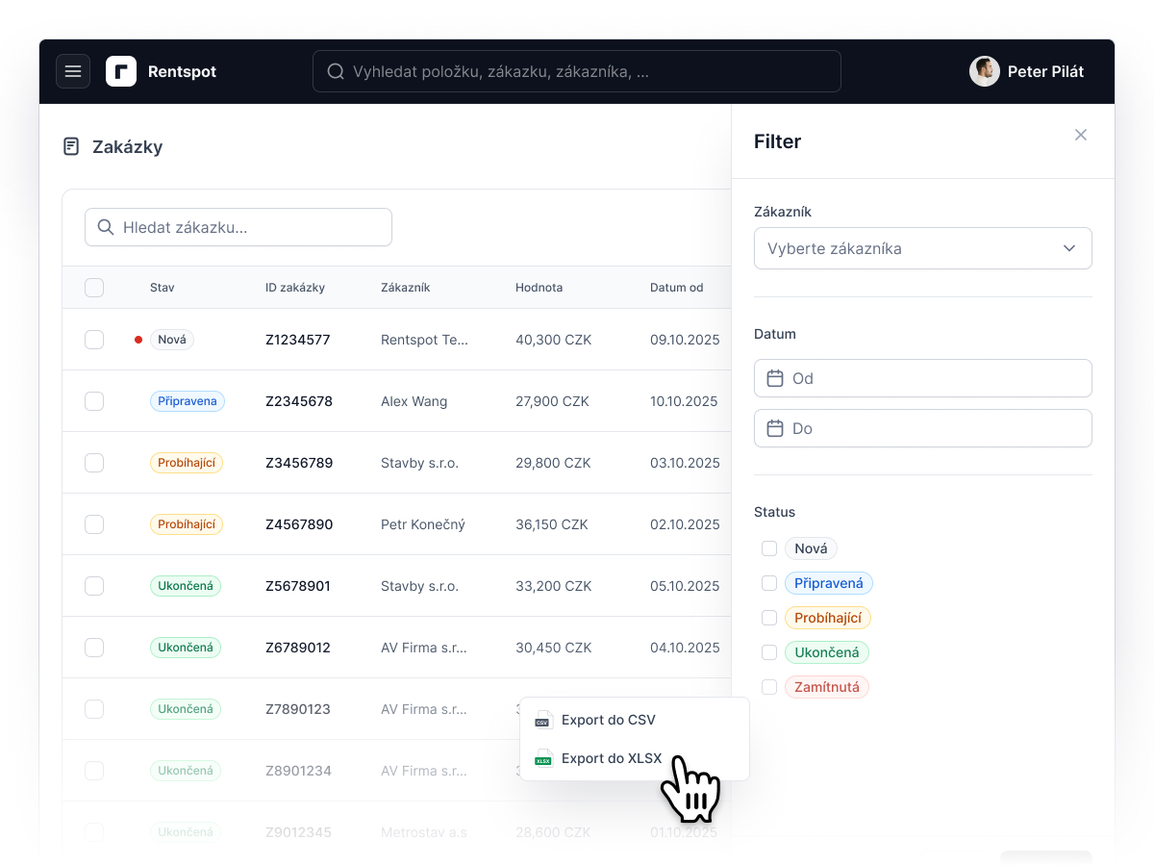Select the row checkbox for Z2345678
Viewport: 1154px width, 866px height.
(94, 401)
